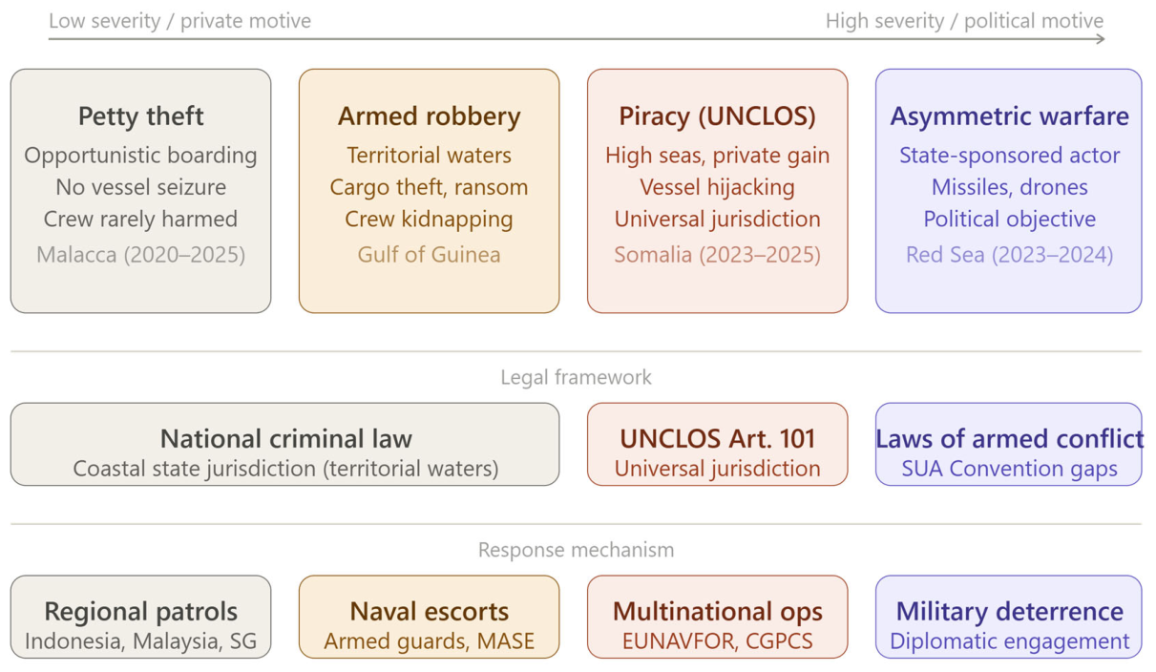Click the Gulf of Guinea text
The width and height of the screenshot is (1156, 672).
pyautogui.click(x=429, y=255)
